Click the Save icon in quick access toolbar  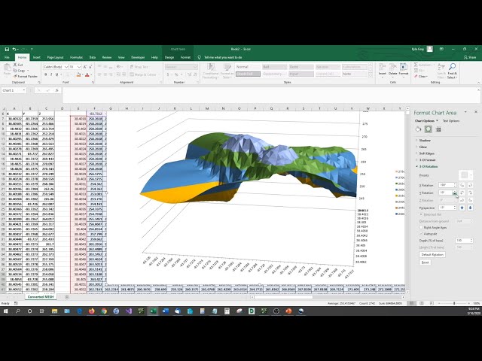(7, 49)
